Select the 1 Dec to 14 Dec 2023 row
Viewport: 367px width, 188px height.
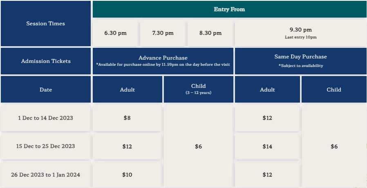46,118
